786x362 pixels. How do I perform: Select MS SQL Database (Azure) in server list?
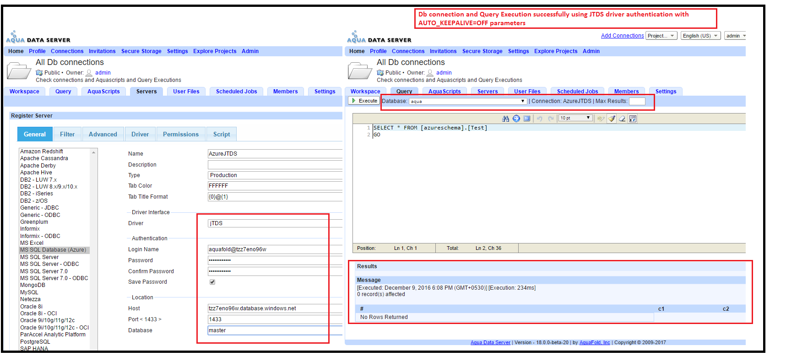54,250
